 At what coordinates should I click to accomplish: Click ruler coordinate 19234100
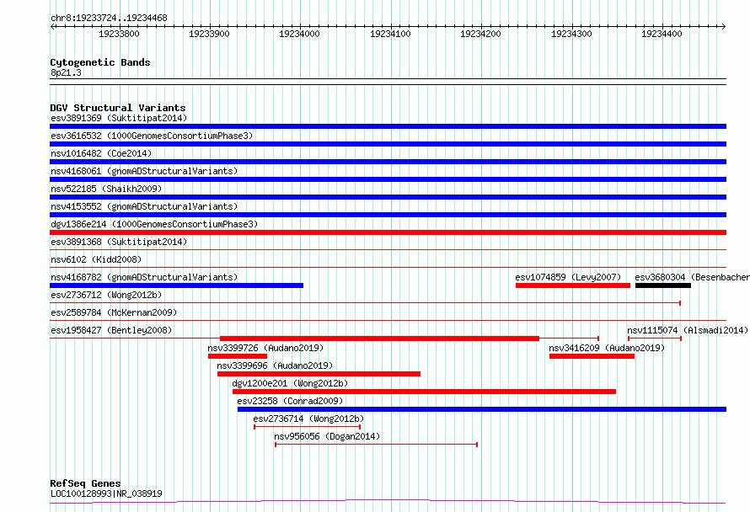tap(390, 34)
